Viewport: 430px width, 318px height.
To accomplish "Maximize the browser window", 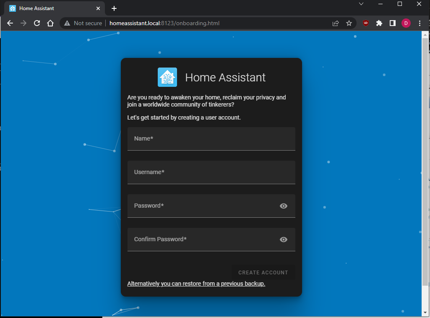I will point(400,4).
